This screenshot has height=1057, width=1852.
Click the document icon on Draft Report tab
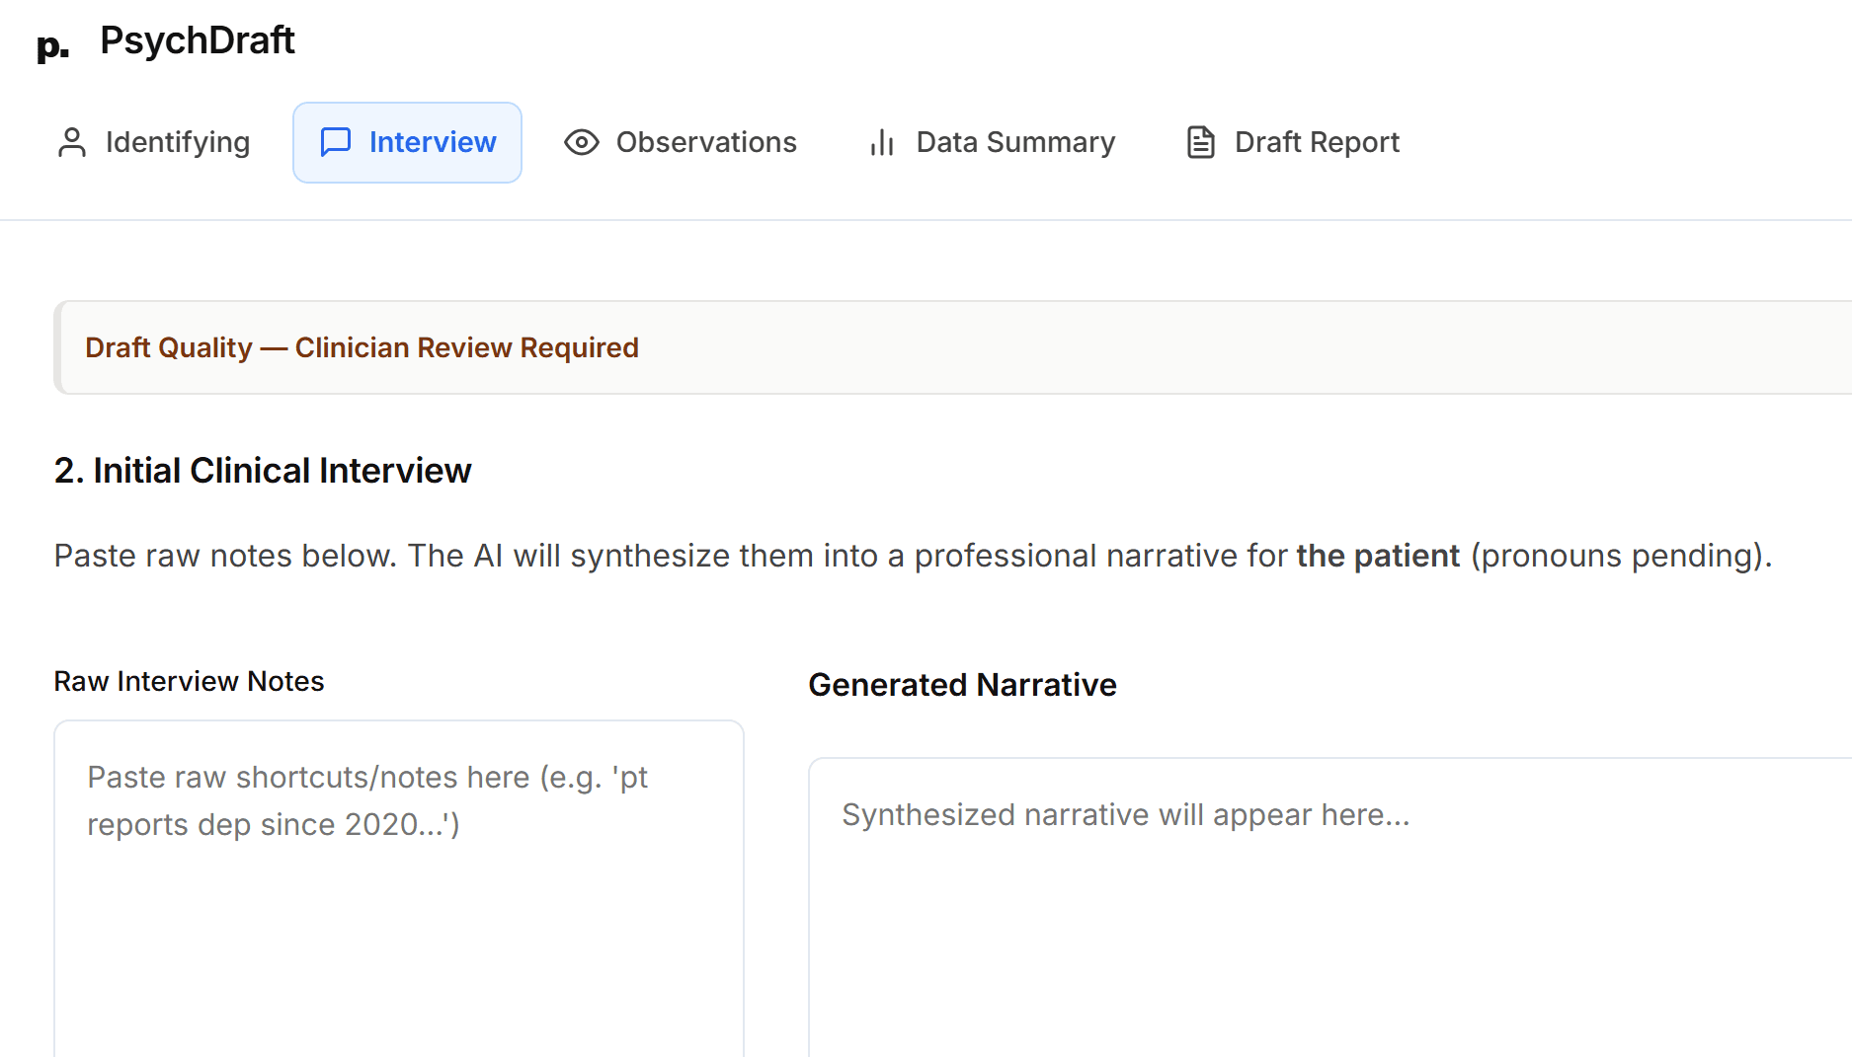point(1200,142)
